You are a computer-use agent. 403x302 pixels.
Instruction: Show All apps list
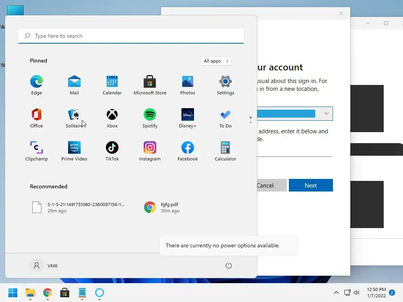216,61
